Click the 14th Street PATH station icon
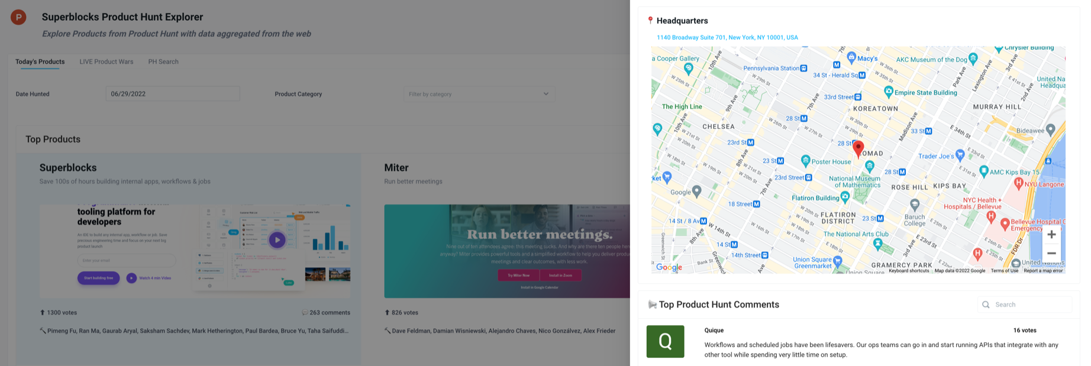 765,255
